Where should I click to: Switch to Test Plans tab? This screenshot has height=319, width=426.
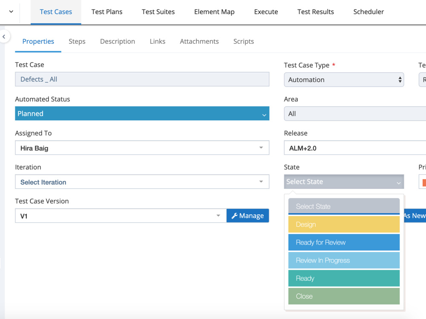point(107,12)
